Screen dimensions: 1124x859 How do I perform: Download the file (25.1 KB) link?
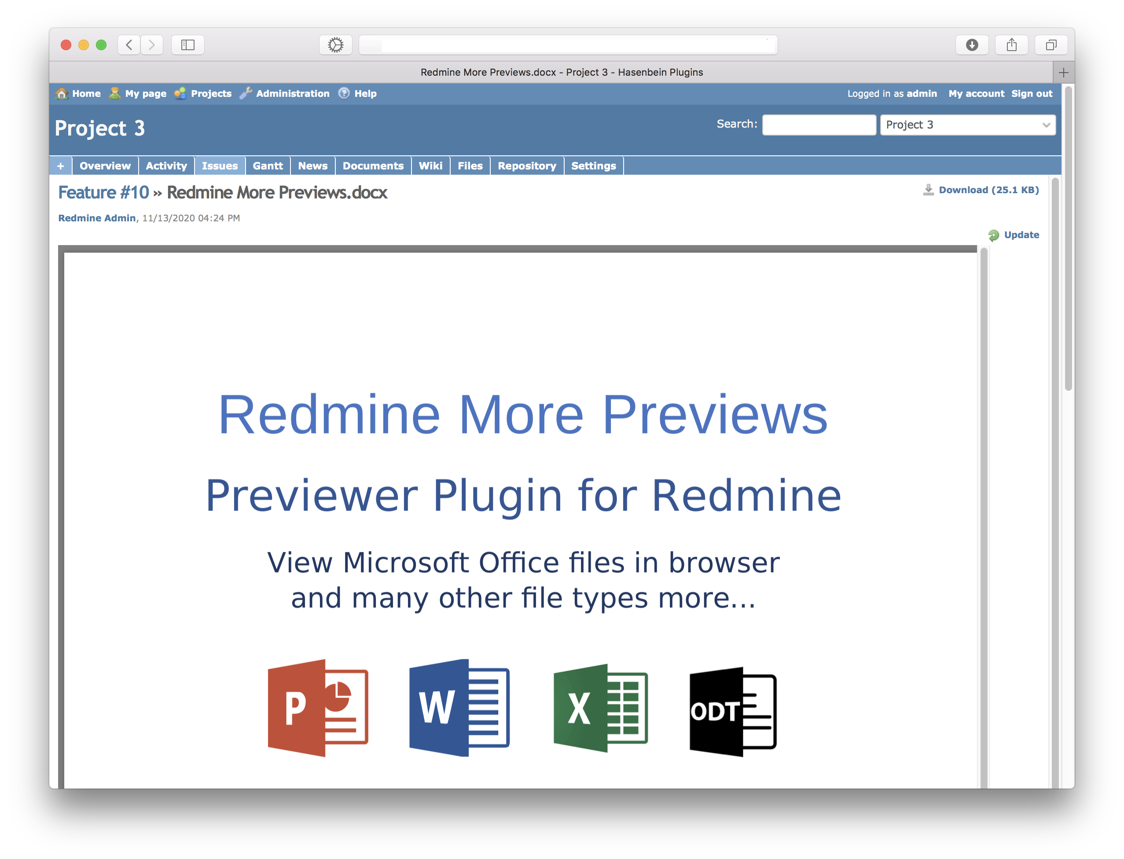pyautogui.click(x=988, y=190)
